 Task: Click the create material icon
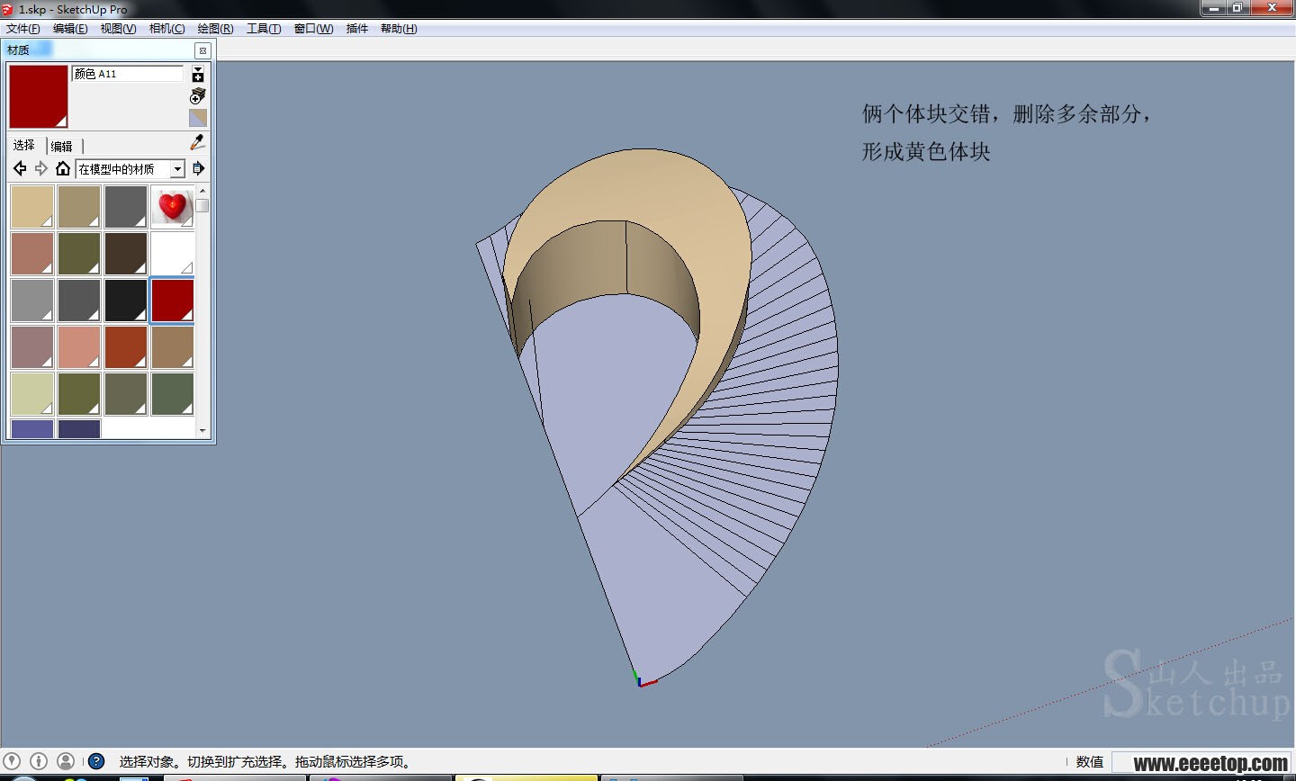point(198,95)
